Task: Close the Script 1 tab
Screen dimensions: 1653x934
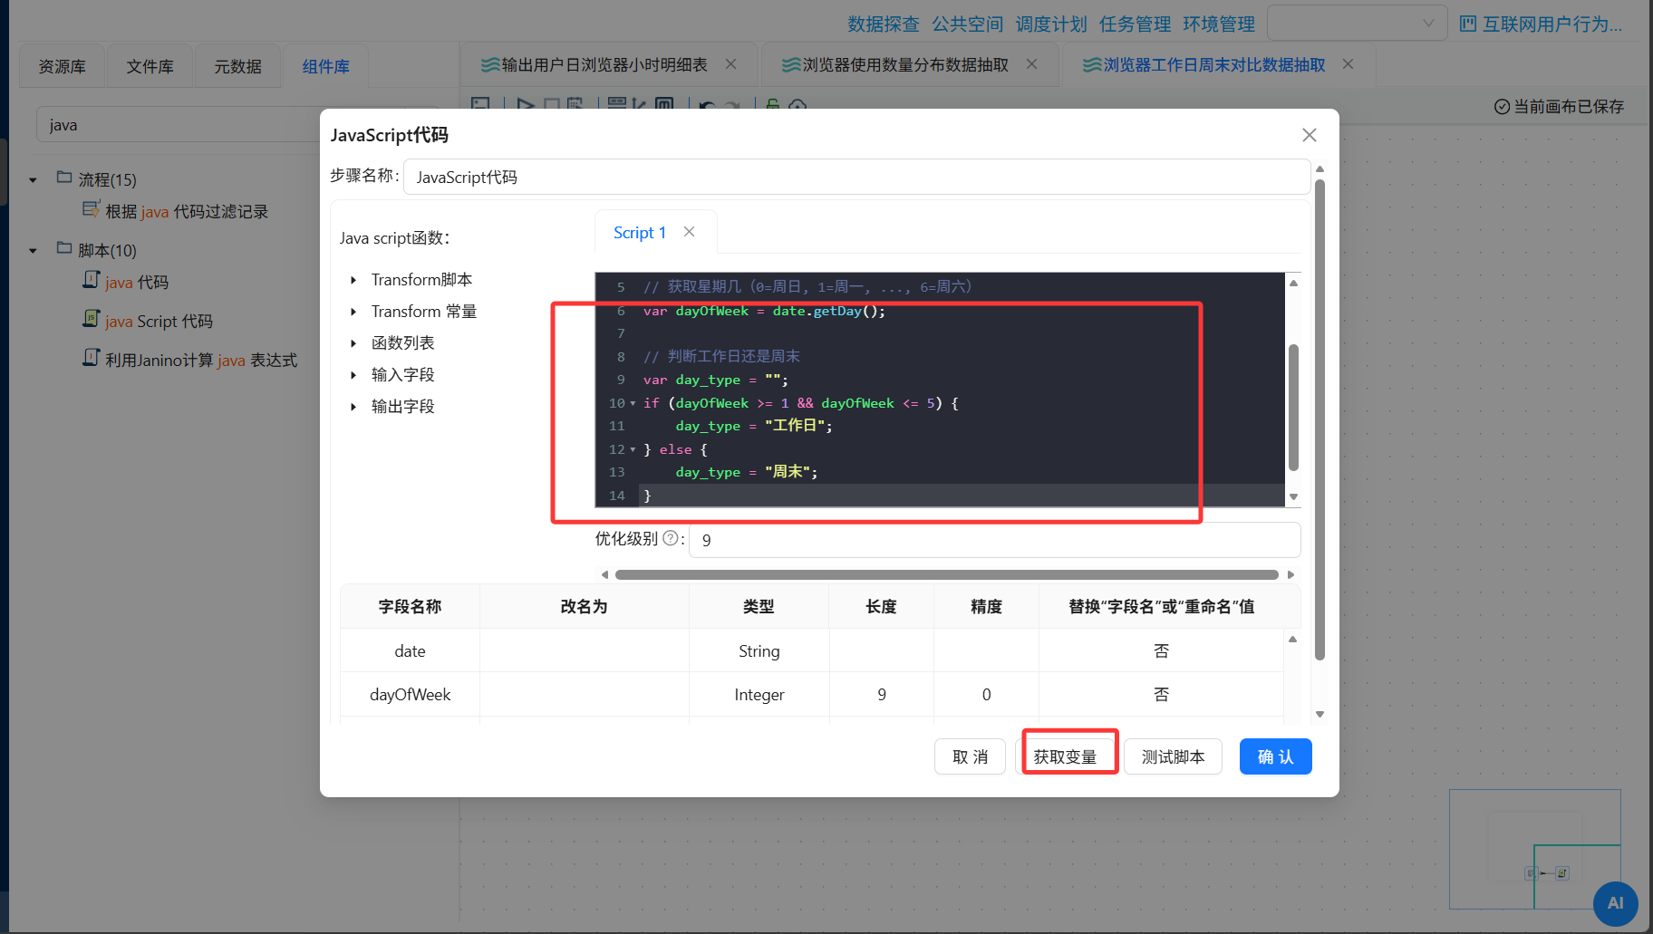Action: (690, 232)
